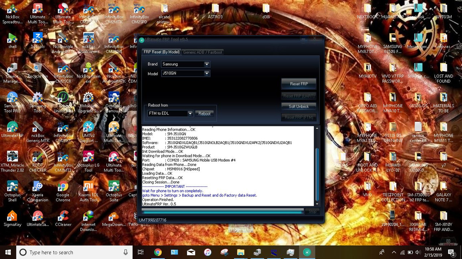Switch to FRP Reset (By Model) tab

pos(161,52)
